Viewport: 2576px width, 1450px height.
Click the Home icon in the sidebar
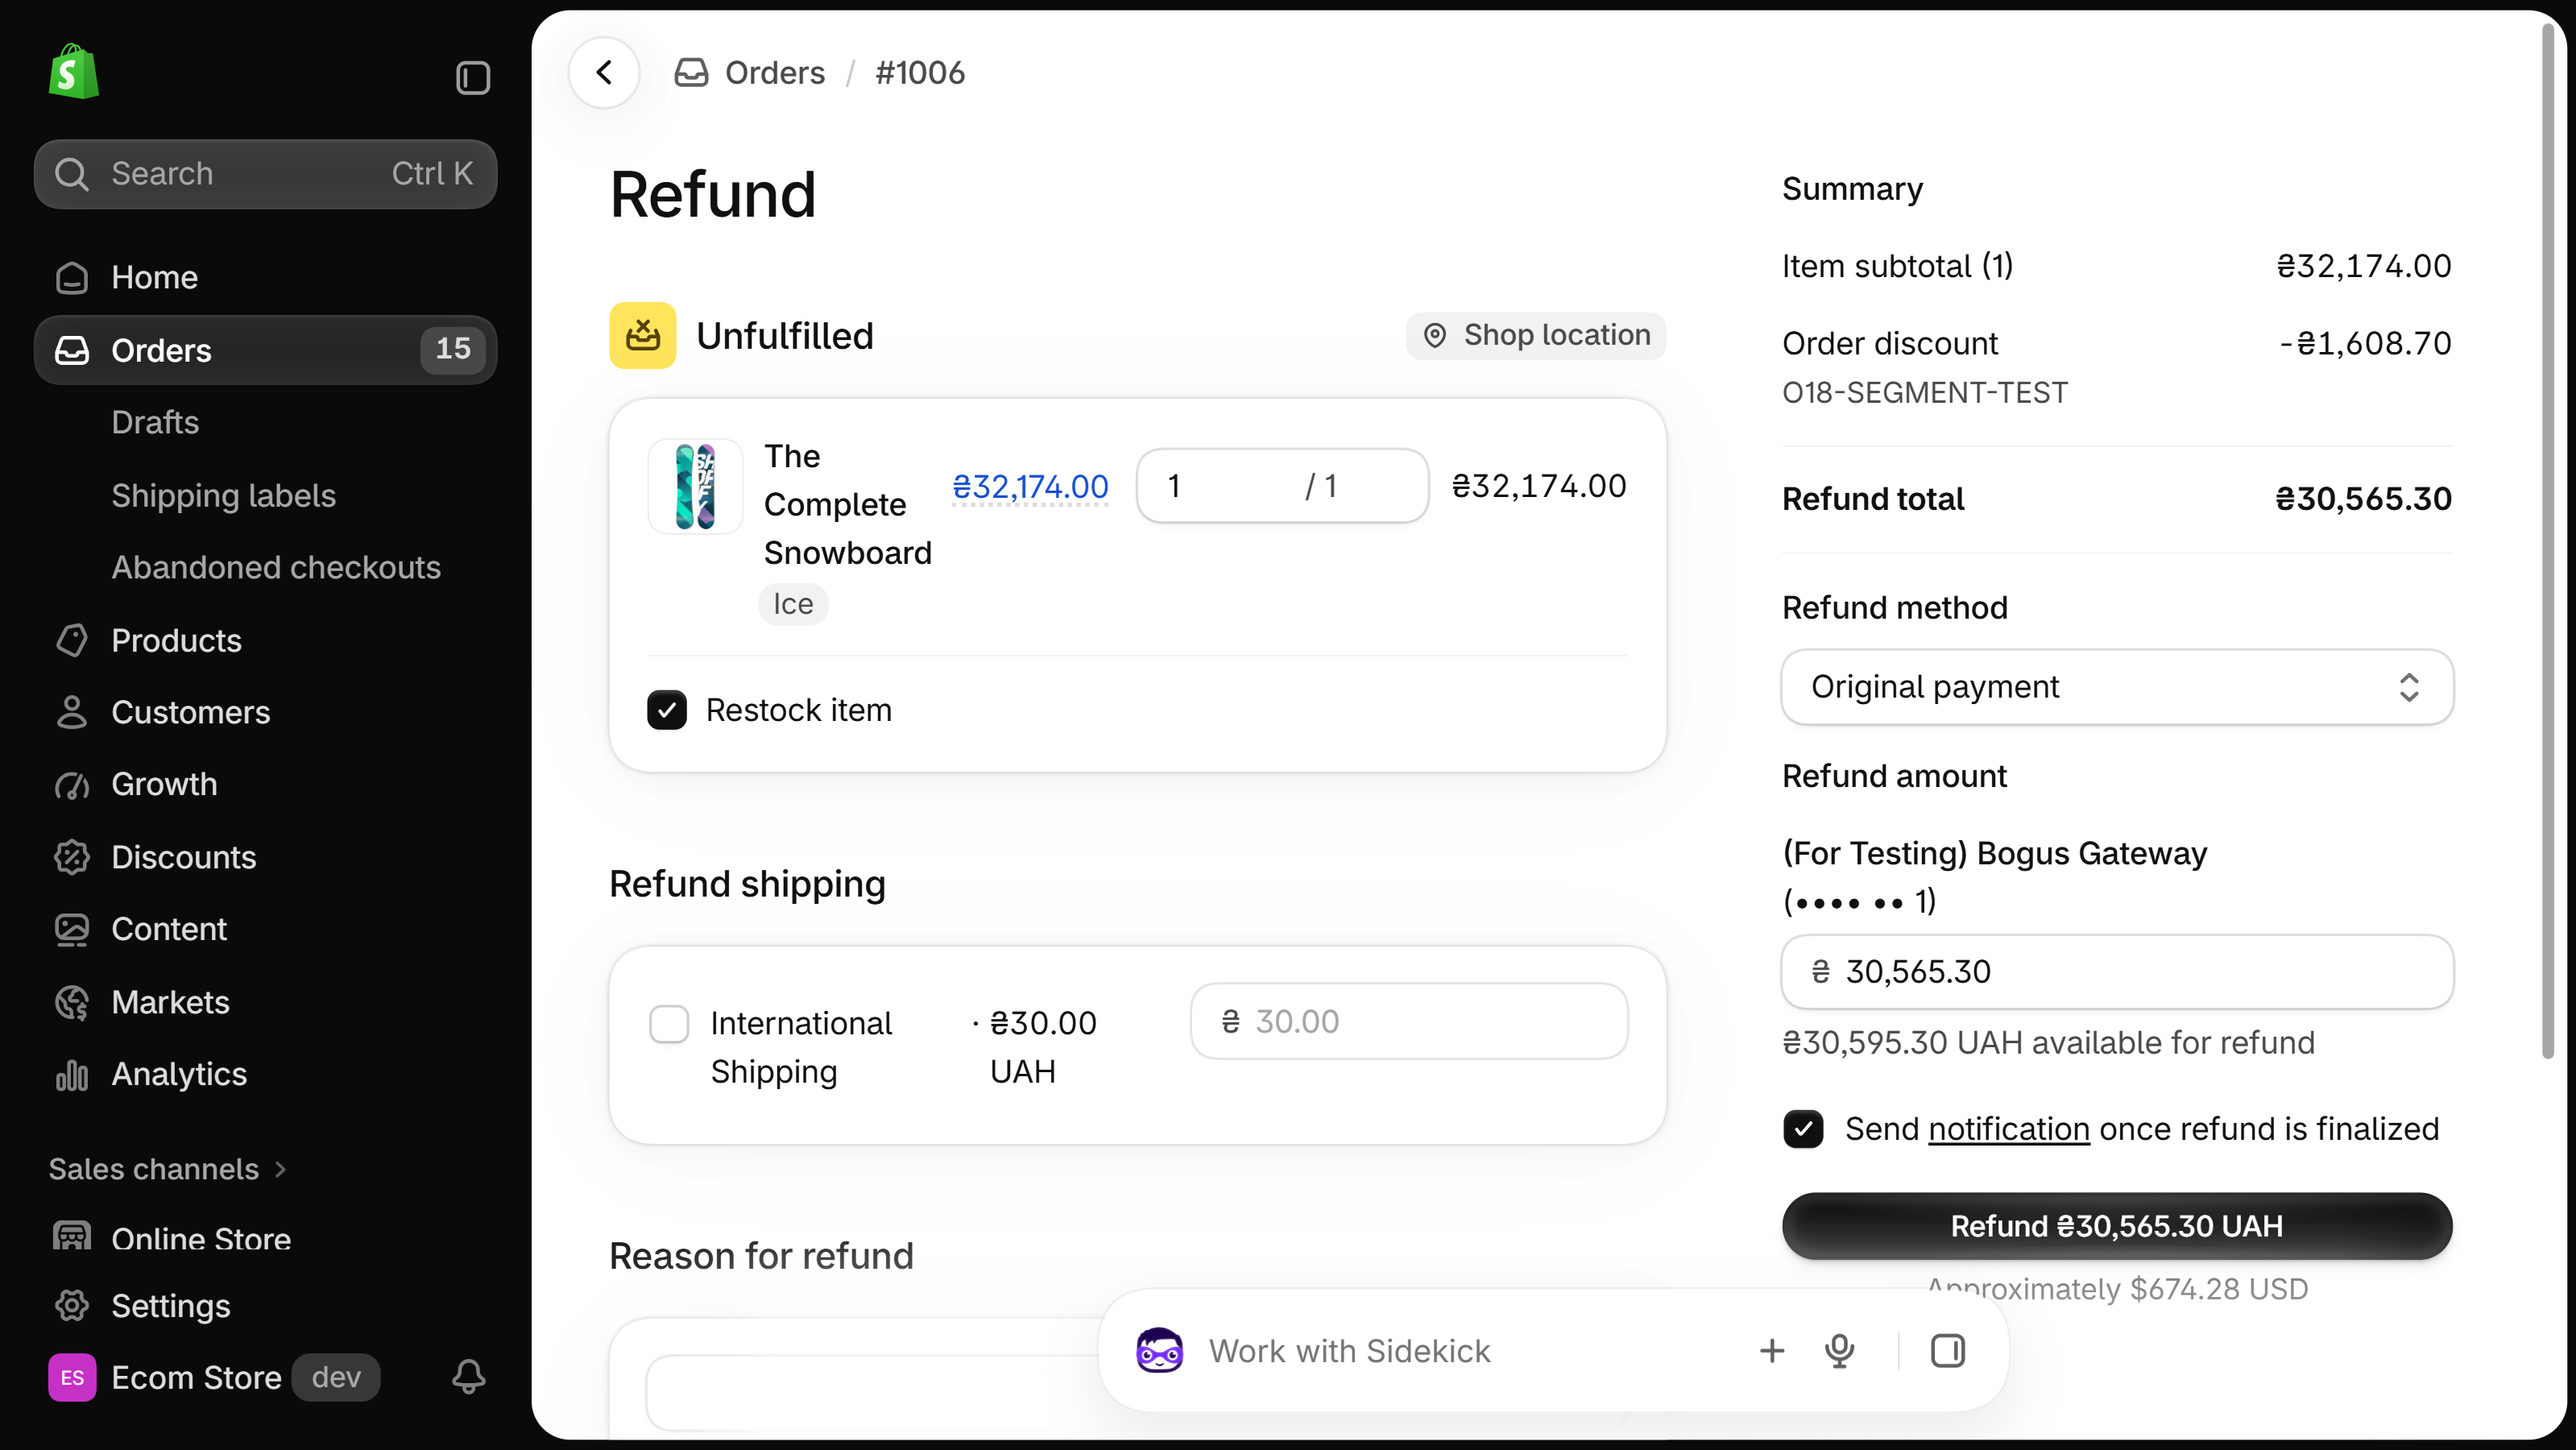[x=72, y=278]
